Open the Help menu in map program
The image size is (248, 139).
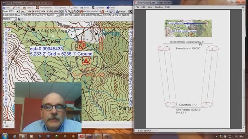(x=111, y=8)
